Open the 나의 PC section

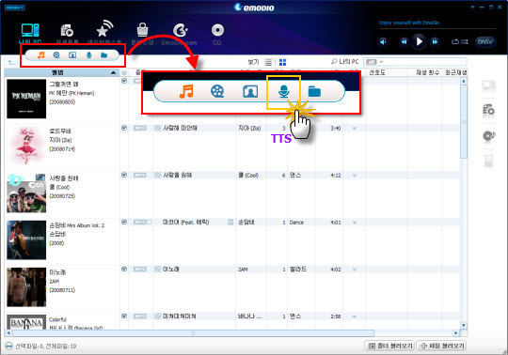click(30, 34)
